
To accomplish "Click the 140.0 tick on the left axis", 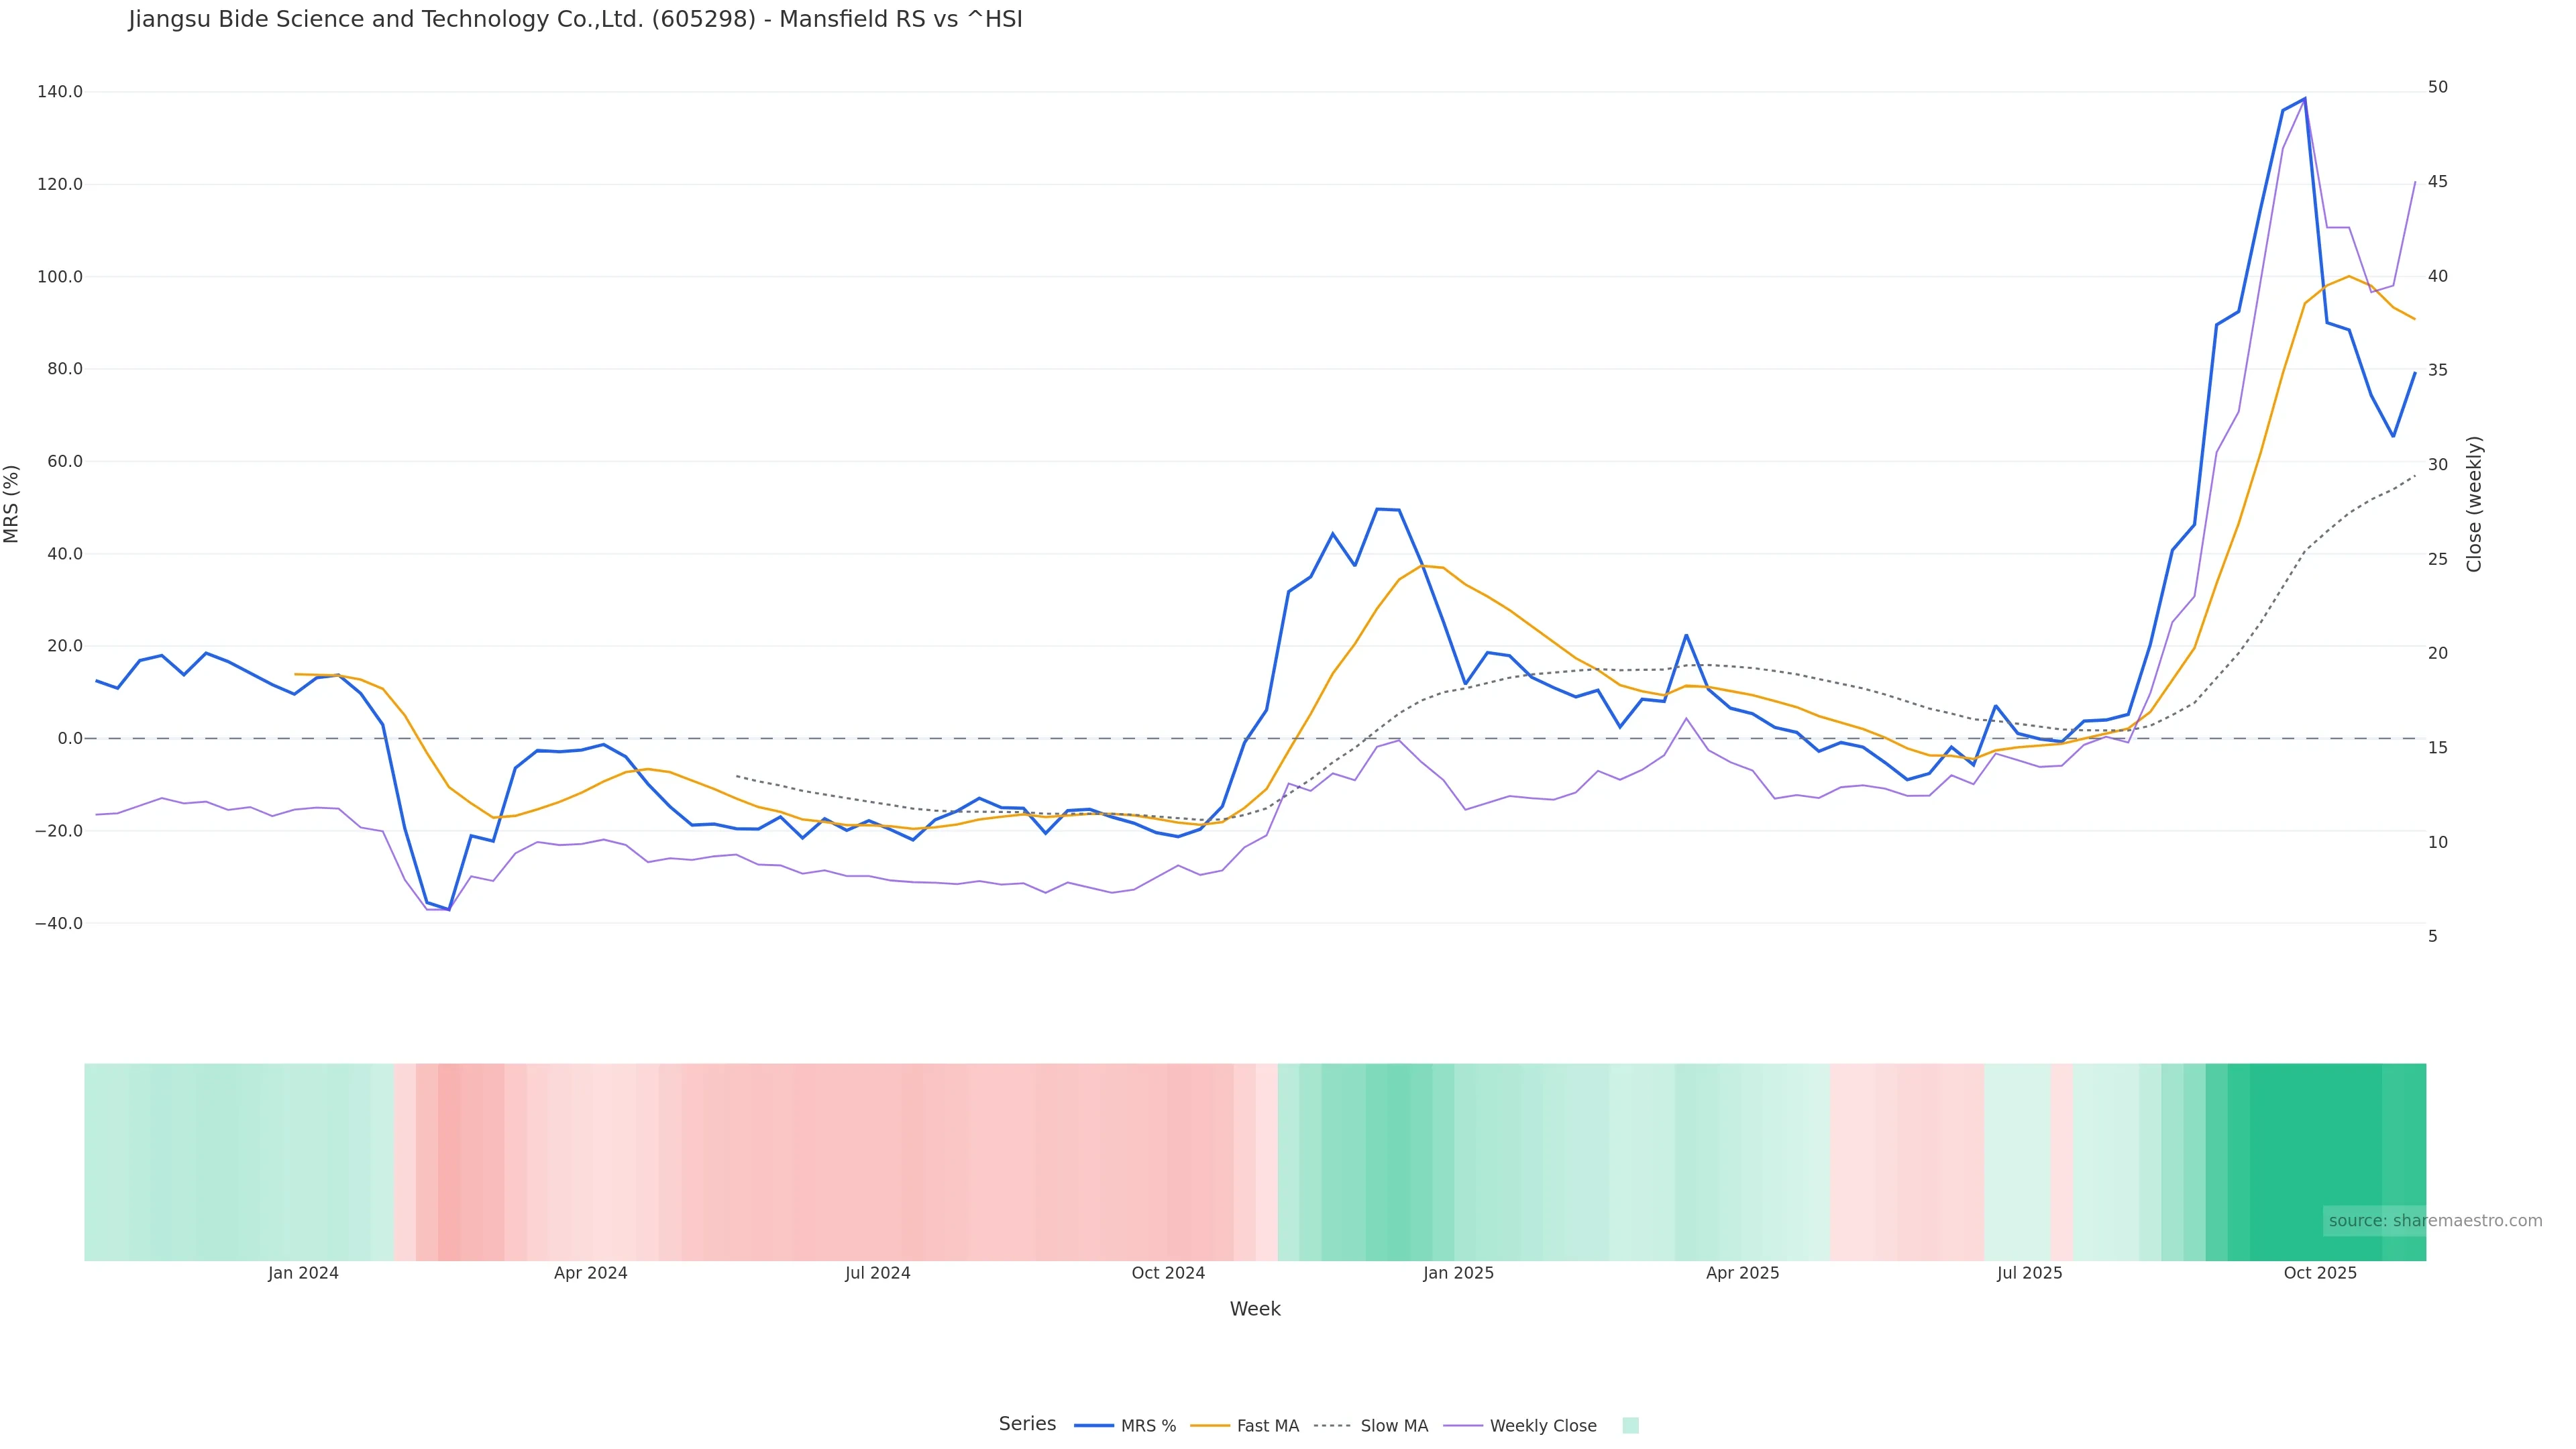I will [59, 92].
